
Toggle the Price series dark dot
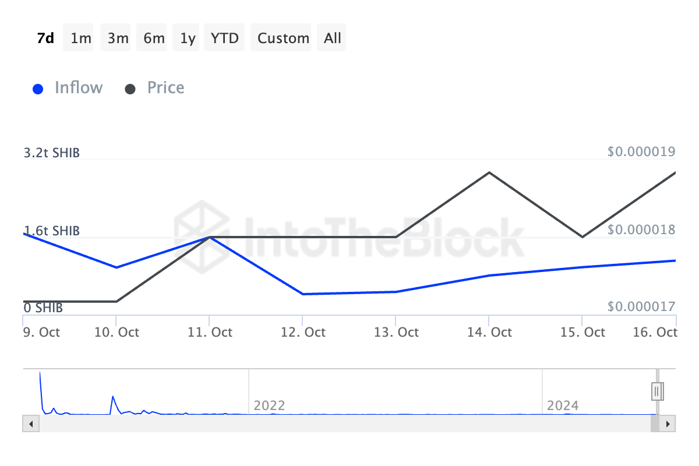130,89
